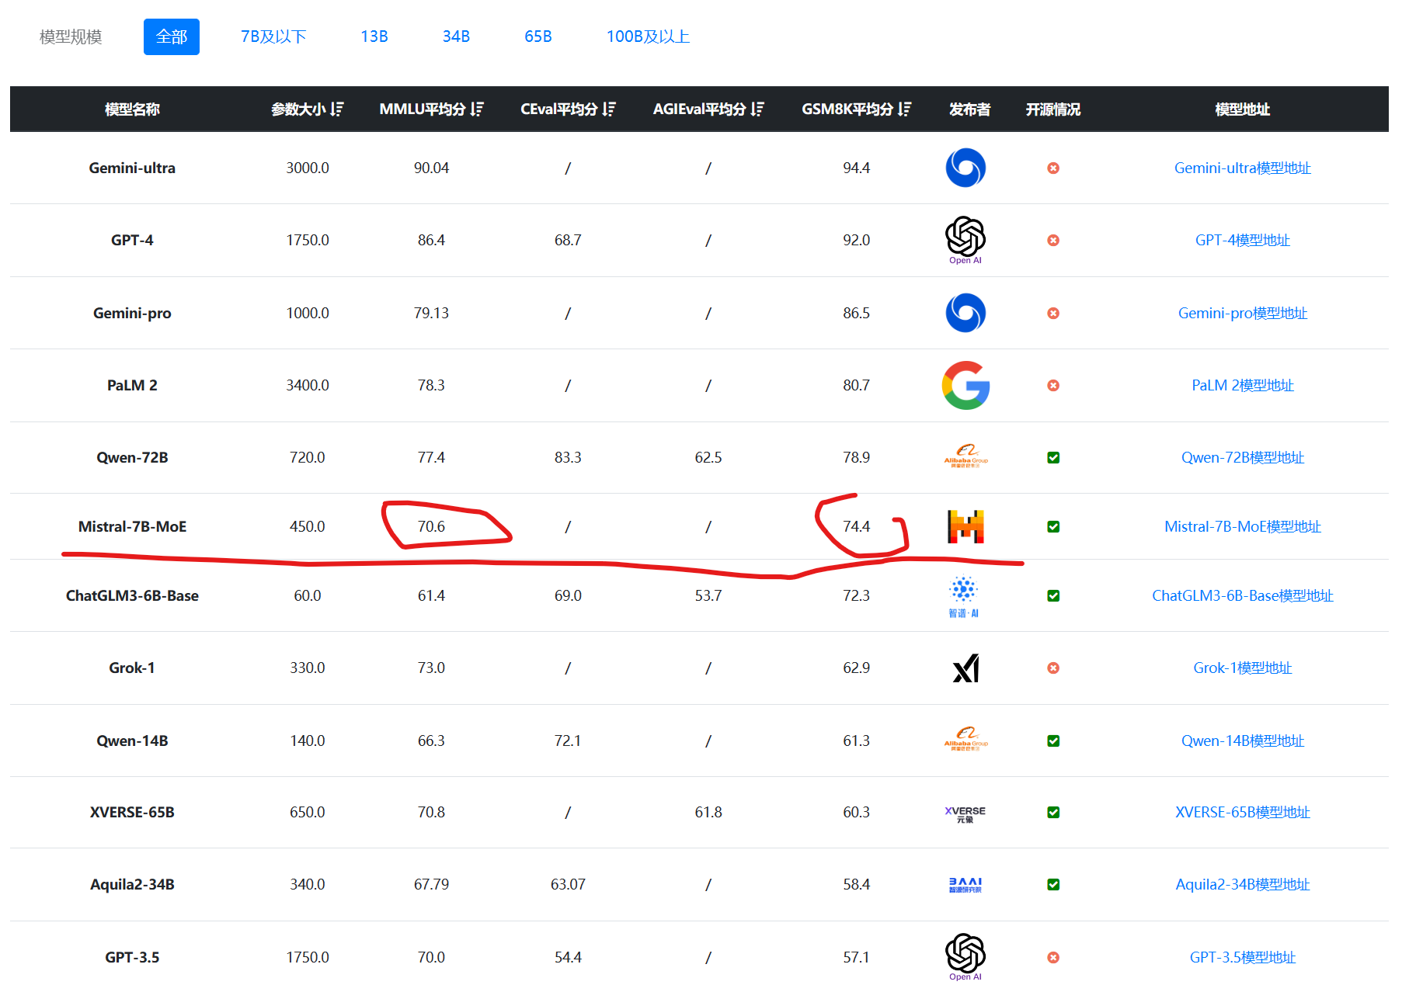Viewport: 1402px width, 992px height.
Task: Click the Gemini-pro publisher logo
Action: point(965,313)
